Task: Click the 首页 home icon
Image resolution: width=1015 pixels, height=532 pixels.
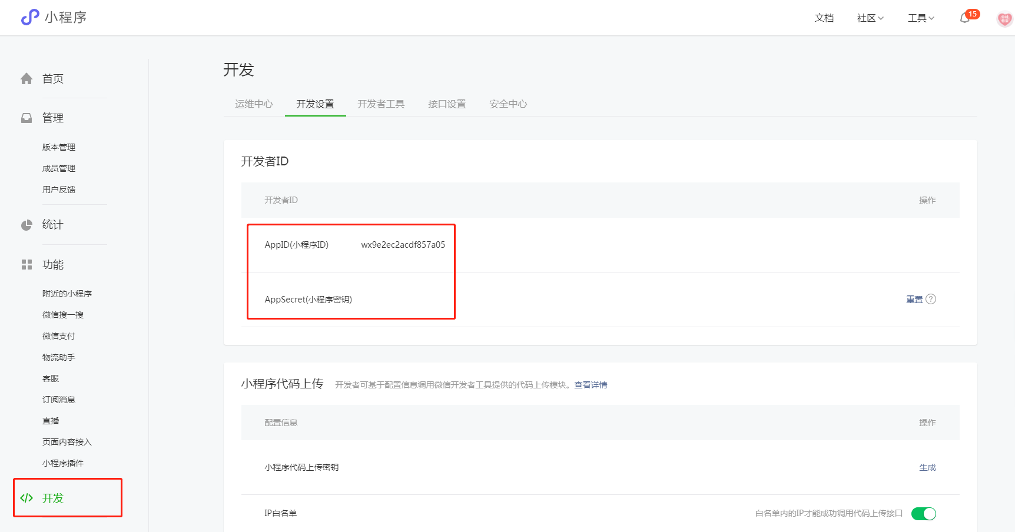Action: (26, 79)
